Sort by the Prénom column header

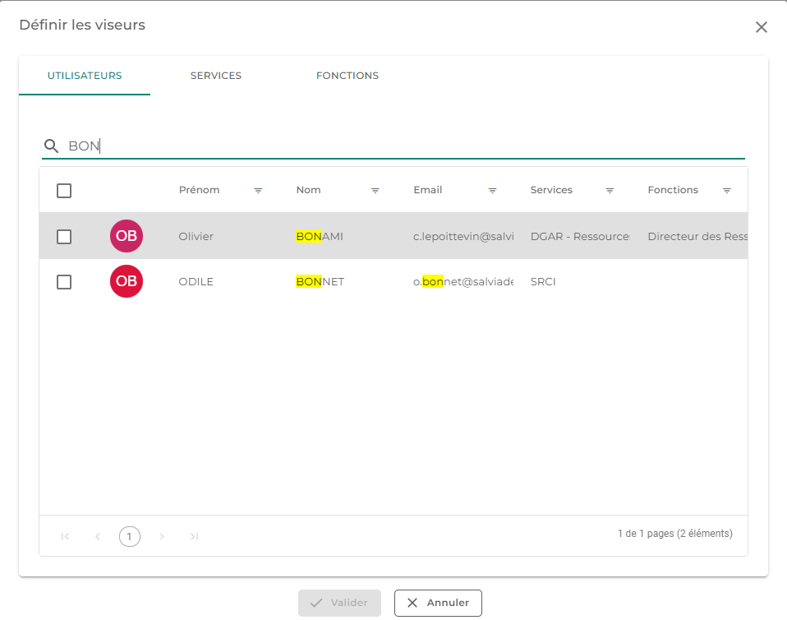click(200, 190)
